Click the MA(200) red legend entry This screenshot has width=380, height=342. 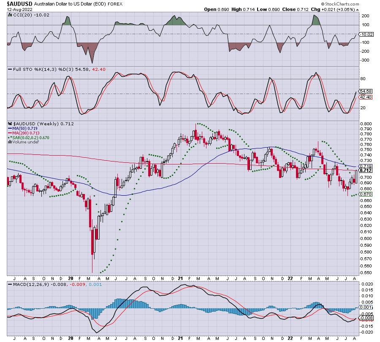[24, 133]
